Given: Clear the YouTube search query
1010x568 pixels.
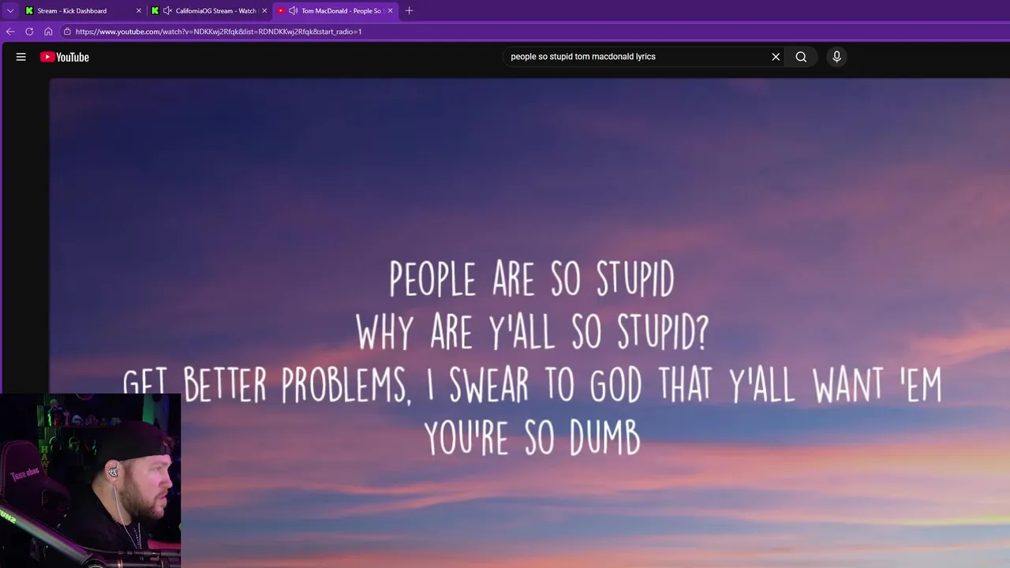Looking at the screenshot, I should [776, 57].
